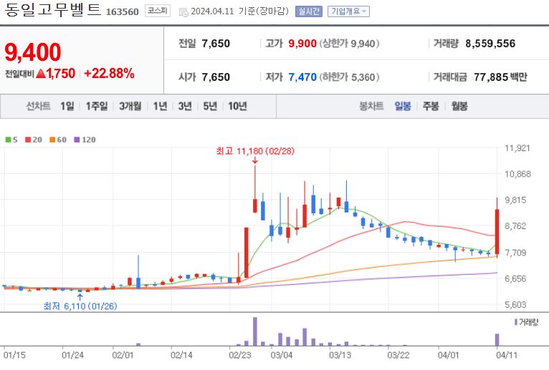Viewport: 549px width, 370px height.
Task: Click the 전일 value 7,650
Action: coord(216,44)
